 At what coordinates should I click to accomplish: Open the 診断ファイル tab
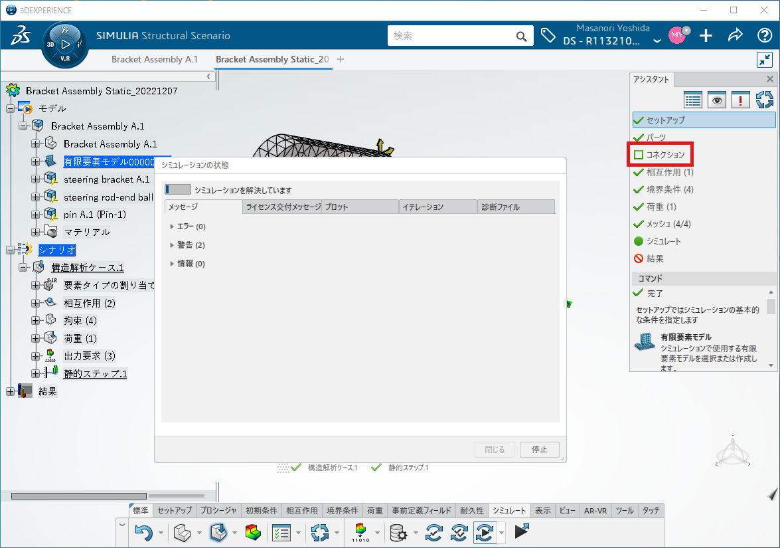[x=516, y=207]
